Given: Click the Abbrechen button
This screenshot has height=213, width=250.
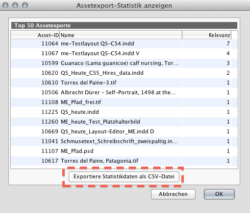Looking at the screenshot, I should (173, 194).
